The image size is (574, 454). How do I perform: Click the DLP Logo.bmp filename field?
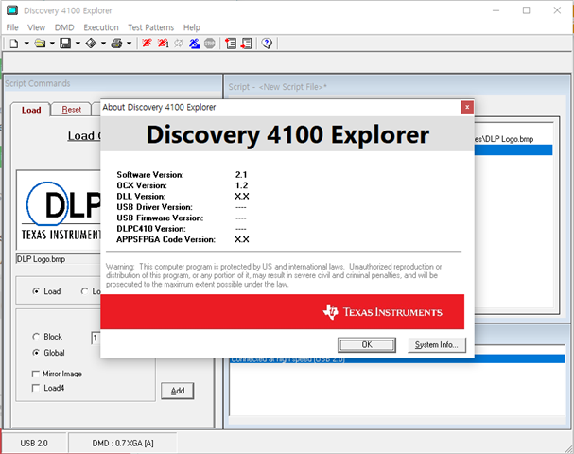tap(59, 259)
